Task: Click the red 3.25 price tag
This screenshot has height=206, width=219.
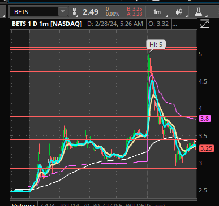Action: (206, 148)
